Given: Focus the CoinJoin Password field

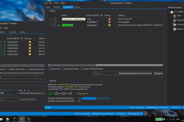Looking at the screenshot, I should click(x=105, y=73).
